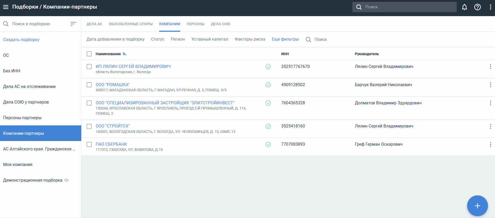Switch to the ПЕРСОНЫ tab

[x=195, y=24]
